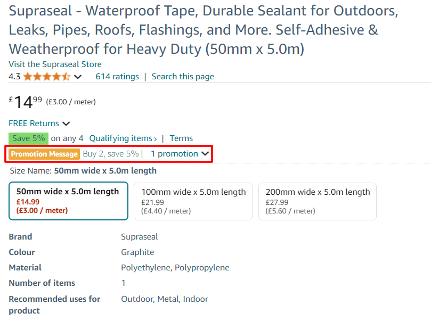Click the 4.3 rating number
Screen dimensions: 439x321
click(x=14, y=77)
